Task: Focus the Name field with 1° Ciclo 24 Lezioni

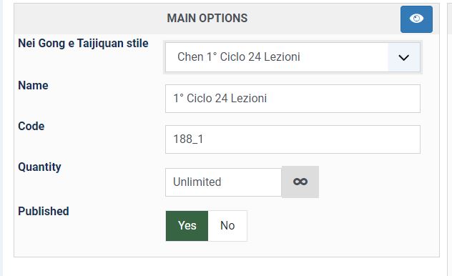Action: pyautogui.click(x=293, y=99)
